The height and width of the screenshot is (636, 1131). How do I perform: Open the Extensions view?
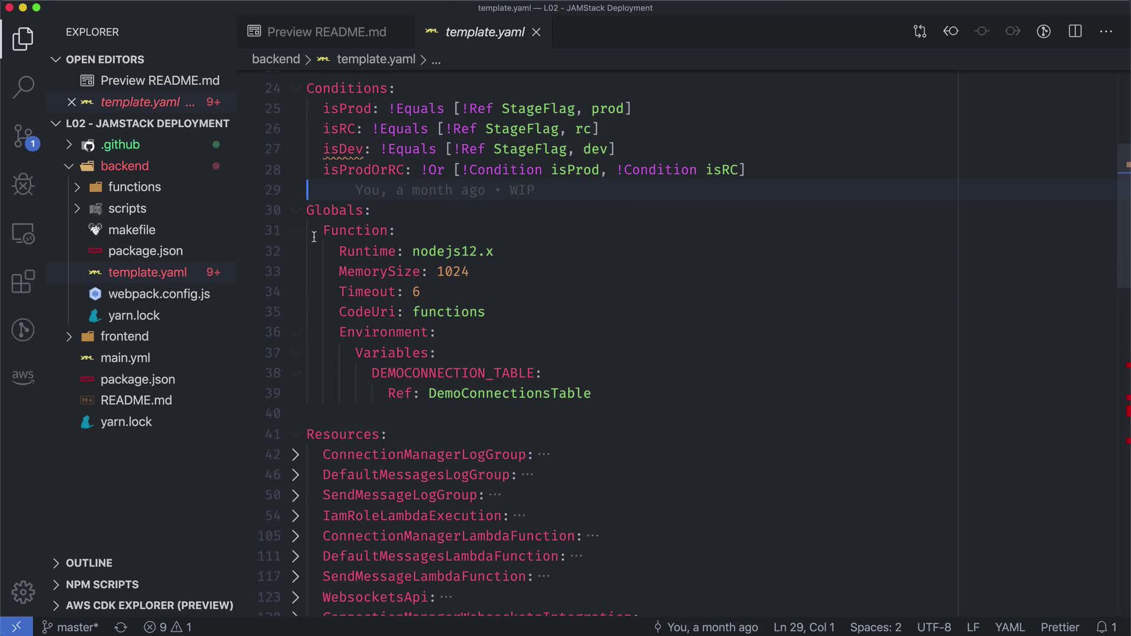(23, 282)
